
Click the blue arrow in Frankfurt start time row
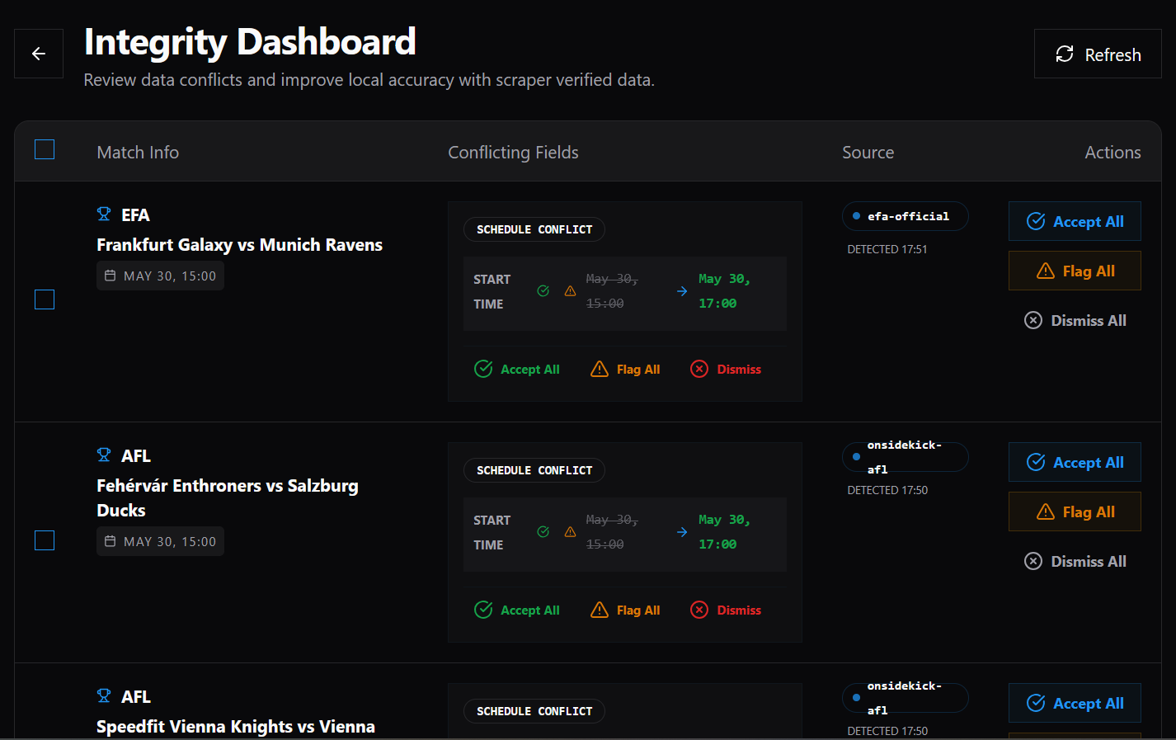682,291
